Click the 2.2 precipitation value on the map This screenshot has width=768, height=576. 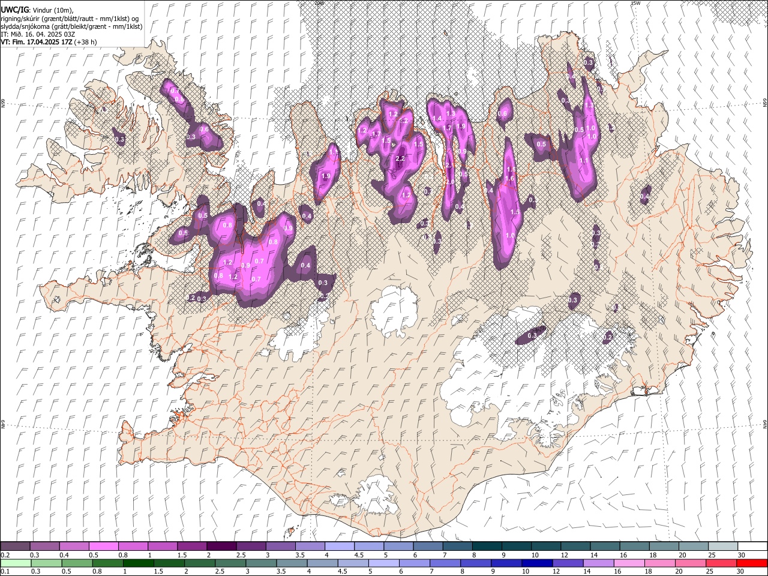401,158
